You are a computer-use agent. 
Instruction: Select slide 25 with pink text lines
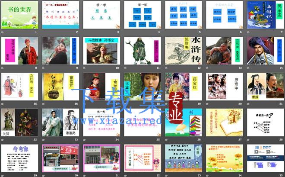[x=142, y=122]
